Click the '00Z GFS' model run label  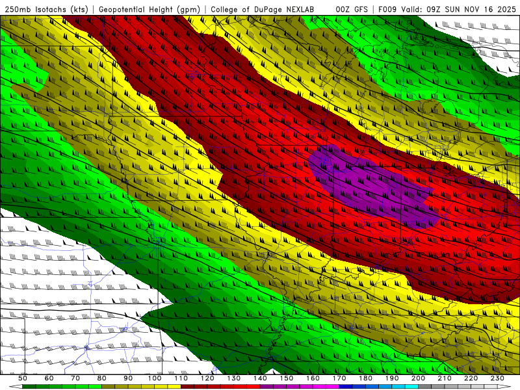352,9
